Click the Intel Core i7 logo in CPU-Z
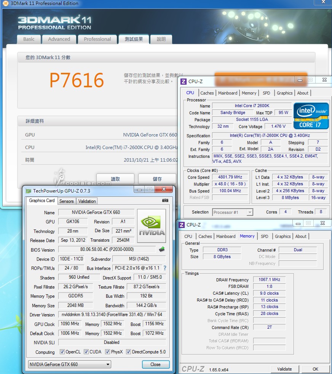The image size is (332, 374). (x=311, y=116)
